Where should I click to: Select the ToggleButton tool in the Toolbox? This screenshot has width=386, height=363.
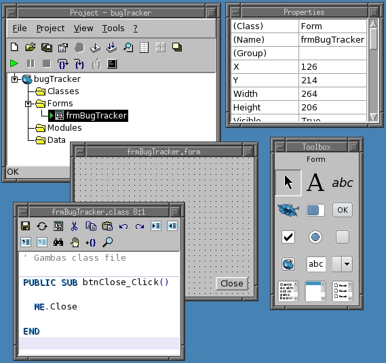[x=343, y=237]
